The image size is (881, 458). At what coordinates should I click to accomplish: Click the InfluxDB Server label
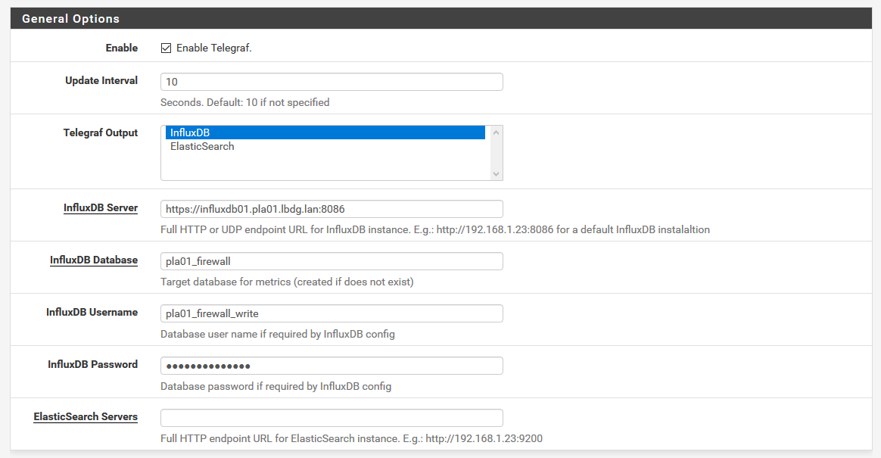coord(101,208)
